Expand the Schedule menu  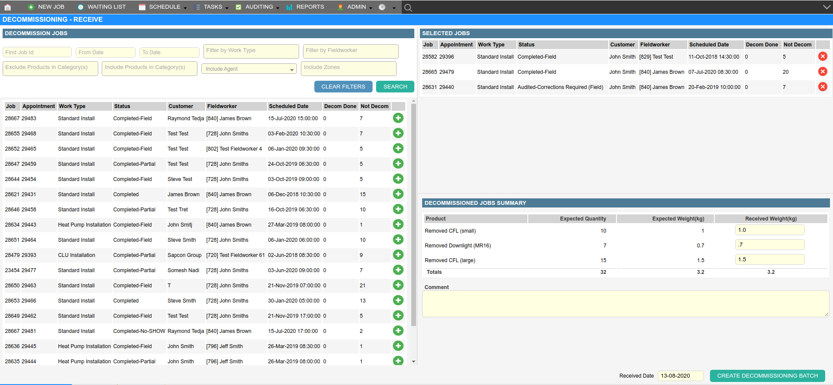pos(164,7)
